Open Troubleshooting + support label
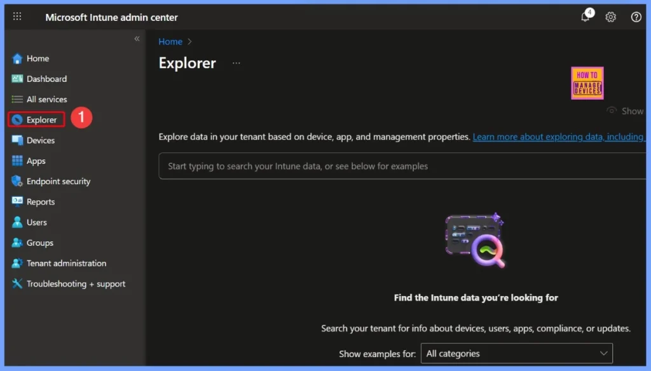Screen dimensions: 651x371 click(x=76, y=284)
